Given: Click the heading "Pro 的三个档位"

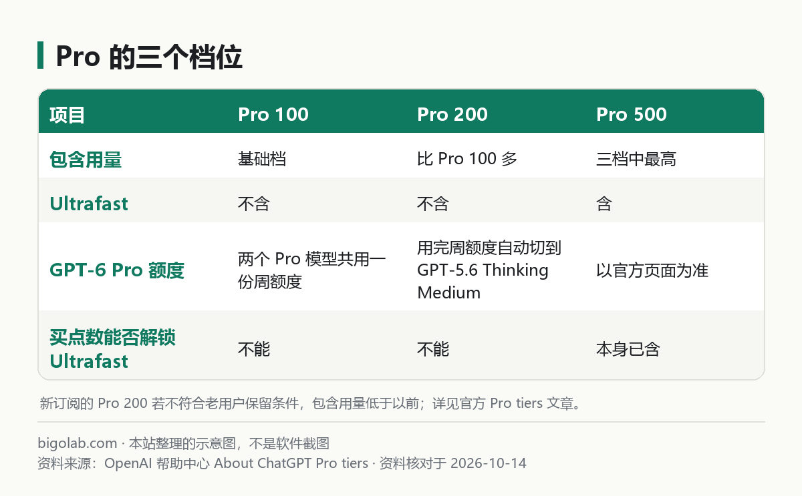Looking at the screenshot, I should click(x=148, y=58).
